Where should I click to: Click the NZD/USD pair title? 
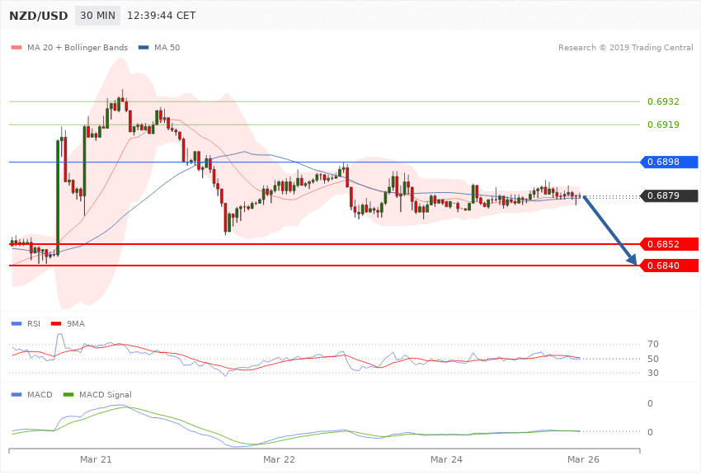click(x=39, y=16)
